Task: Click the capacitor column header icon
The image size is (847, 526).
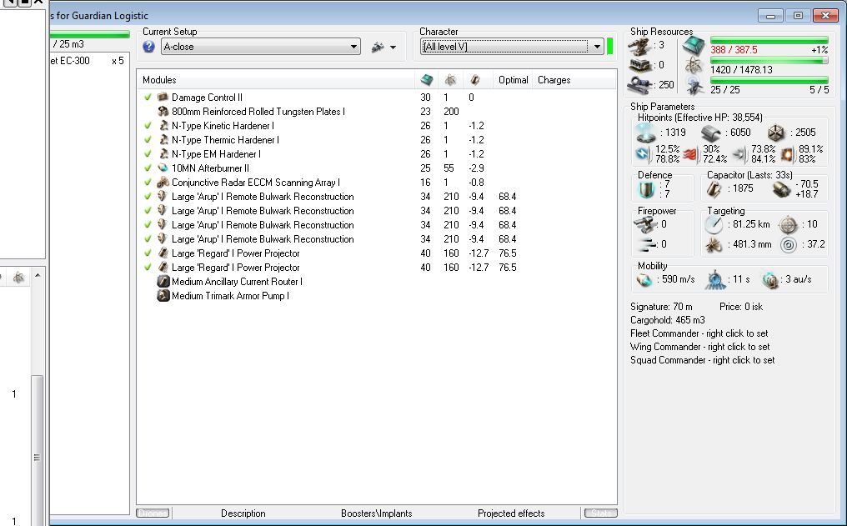Action: coord(475,80)
